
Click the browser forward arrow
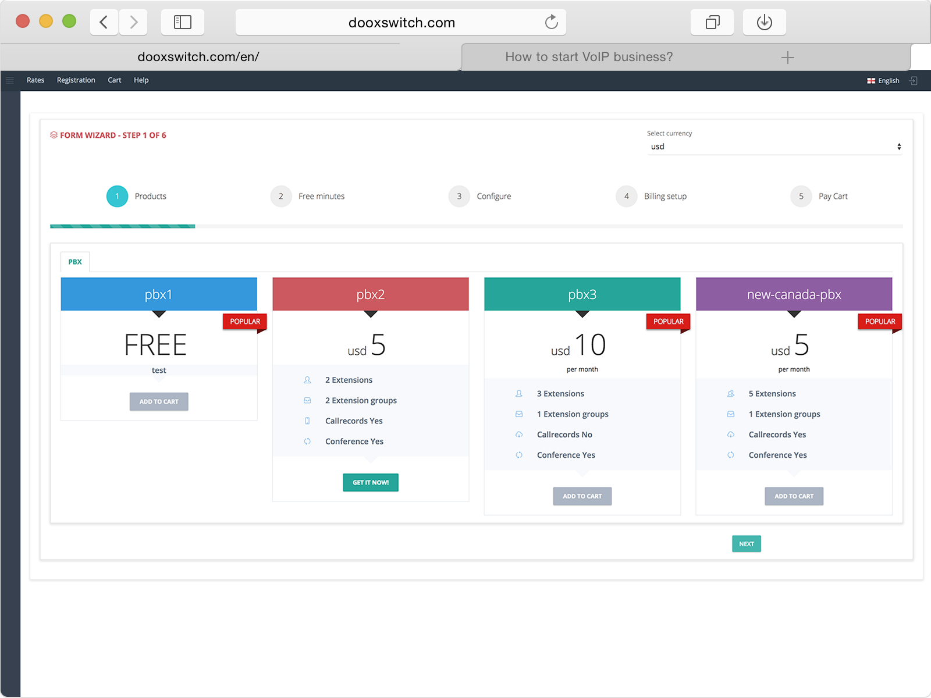[x=133, y=23]
